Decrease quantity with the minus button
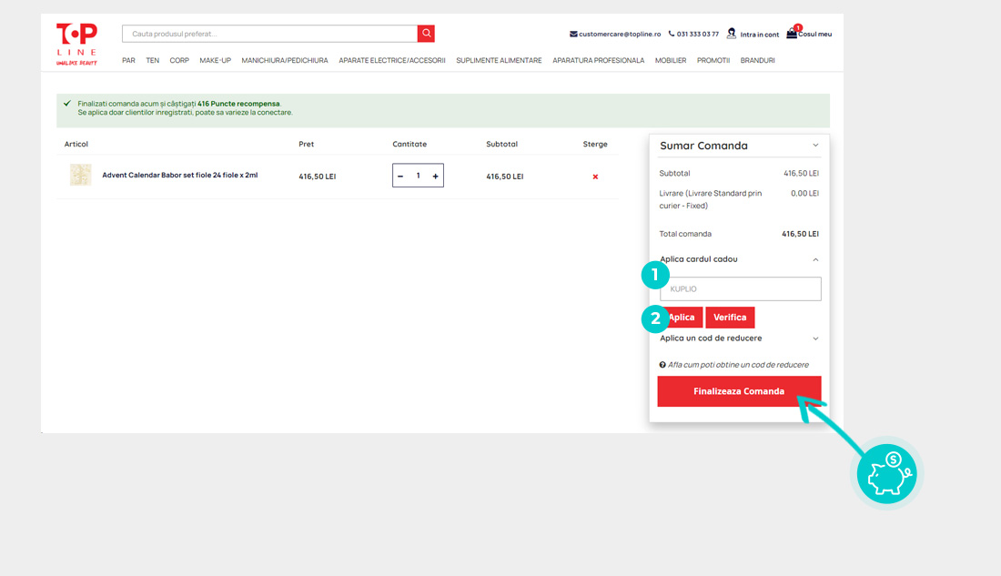Image resolution: width=1001 pixels, height=576 pixels. 400,176
